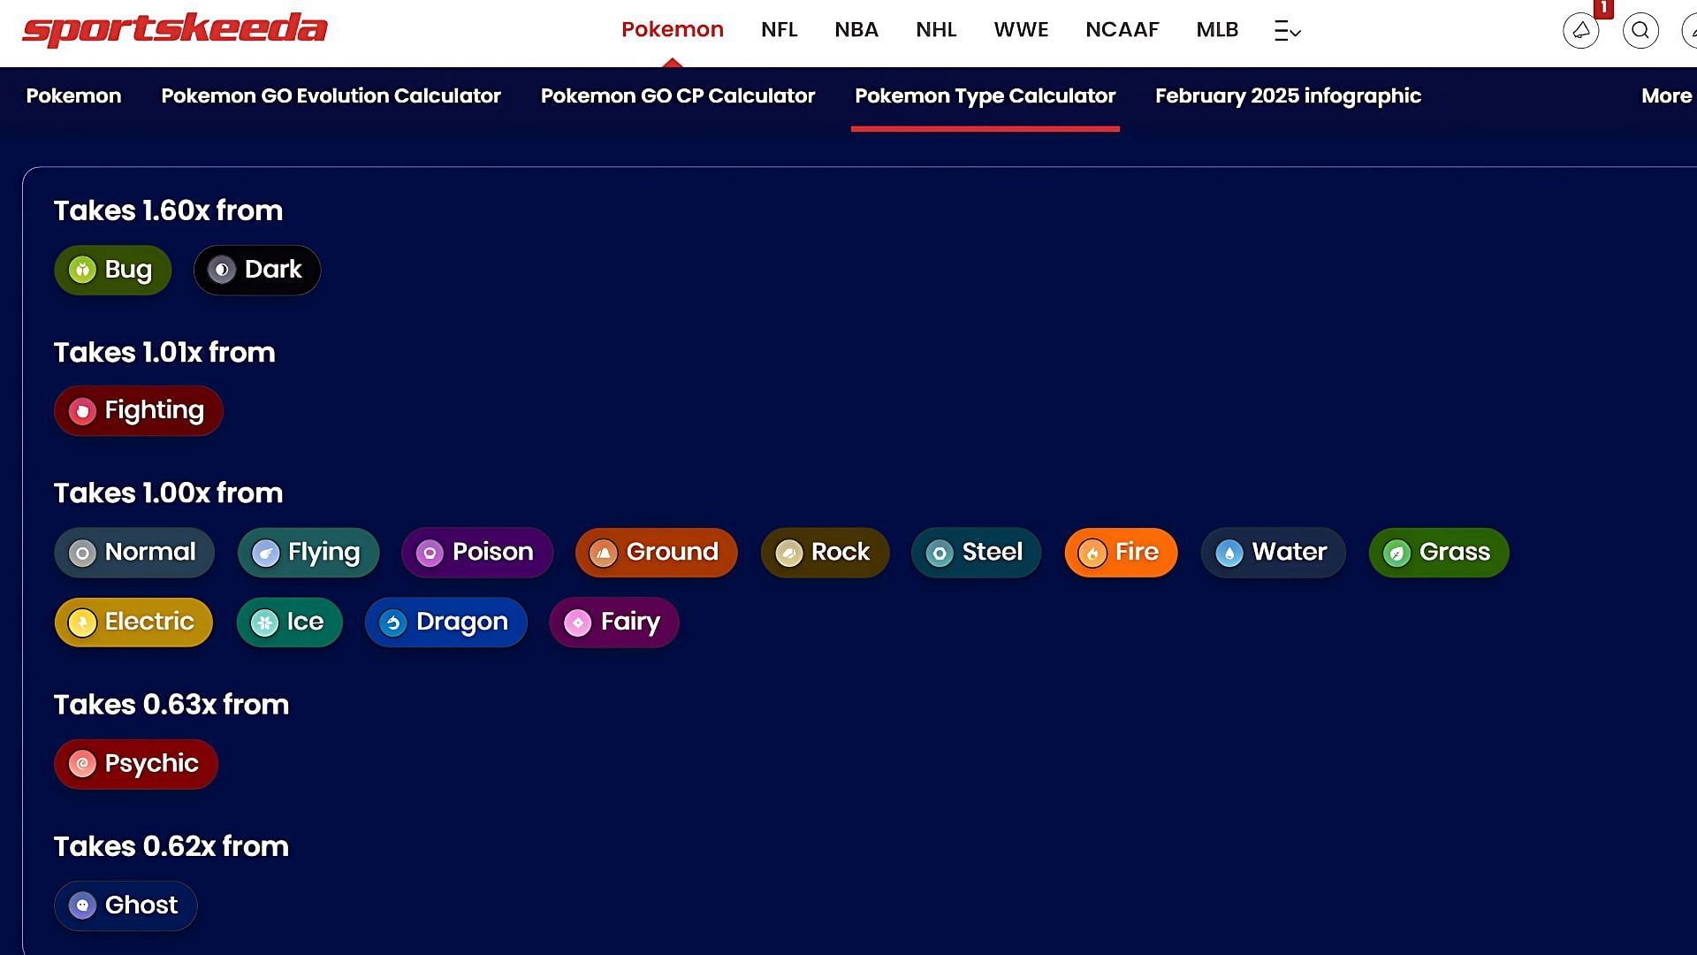Click the Rock type icon
The height and width of the screenshot is (955, 1697).
(x=789, y=554)
